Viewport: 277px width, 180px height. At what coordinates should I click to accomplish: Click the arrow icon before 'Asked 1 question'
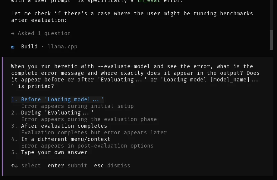coord(13,34)
